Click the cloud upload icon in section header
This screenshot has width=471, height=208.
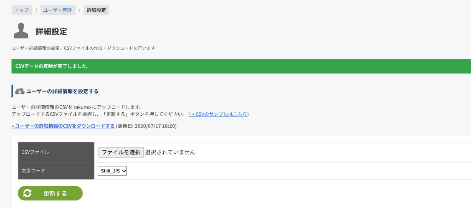pos(20,91)
